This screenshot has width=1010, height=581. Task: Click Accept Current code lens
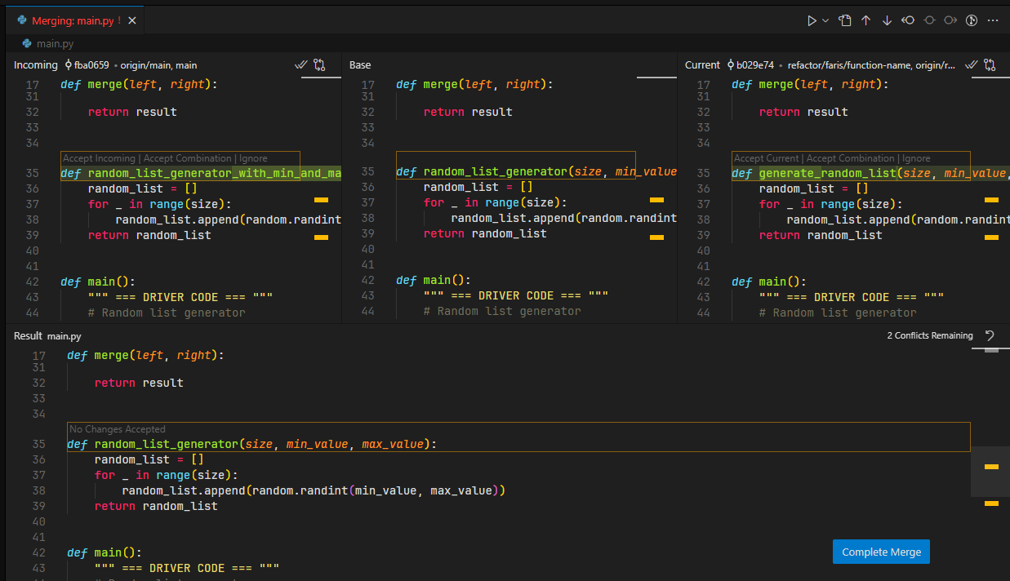767,158
